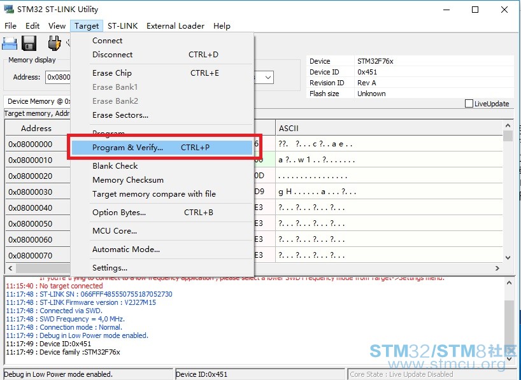Open Option Bytes... menu entry
Image resolution: width=521 pixels, height=380 pixels.
tap(162, 212)
